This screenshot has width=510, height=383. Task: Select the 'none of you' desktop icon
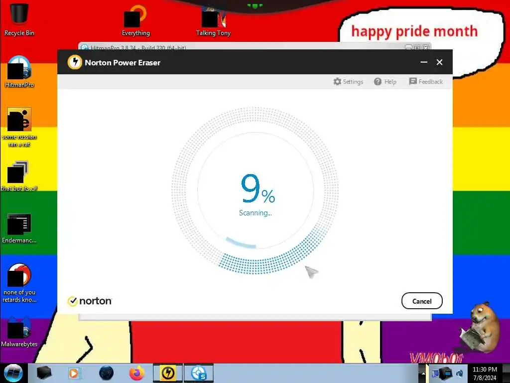coord(19,283)
